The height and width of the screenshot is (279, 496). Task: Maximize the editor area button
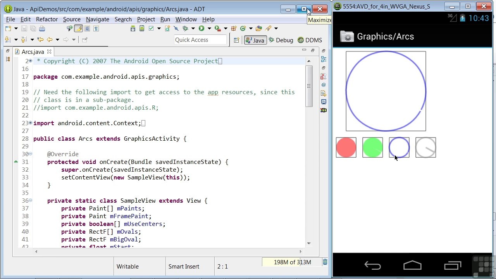point(313,50)
